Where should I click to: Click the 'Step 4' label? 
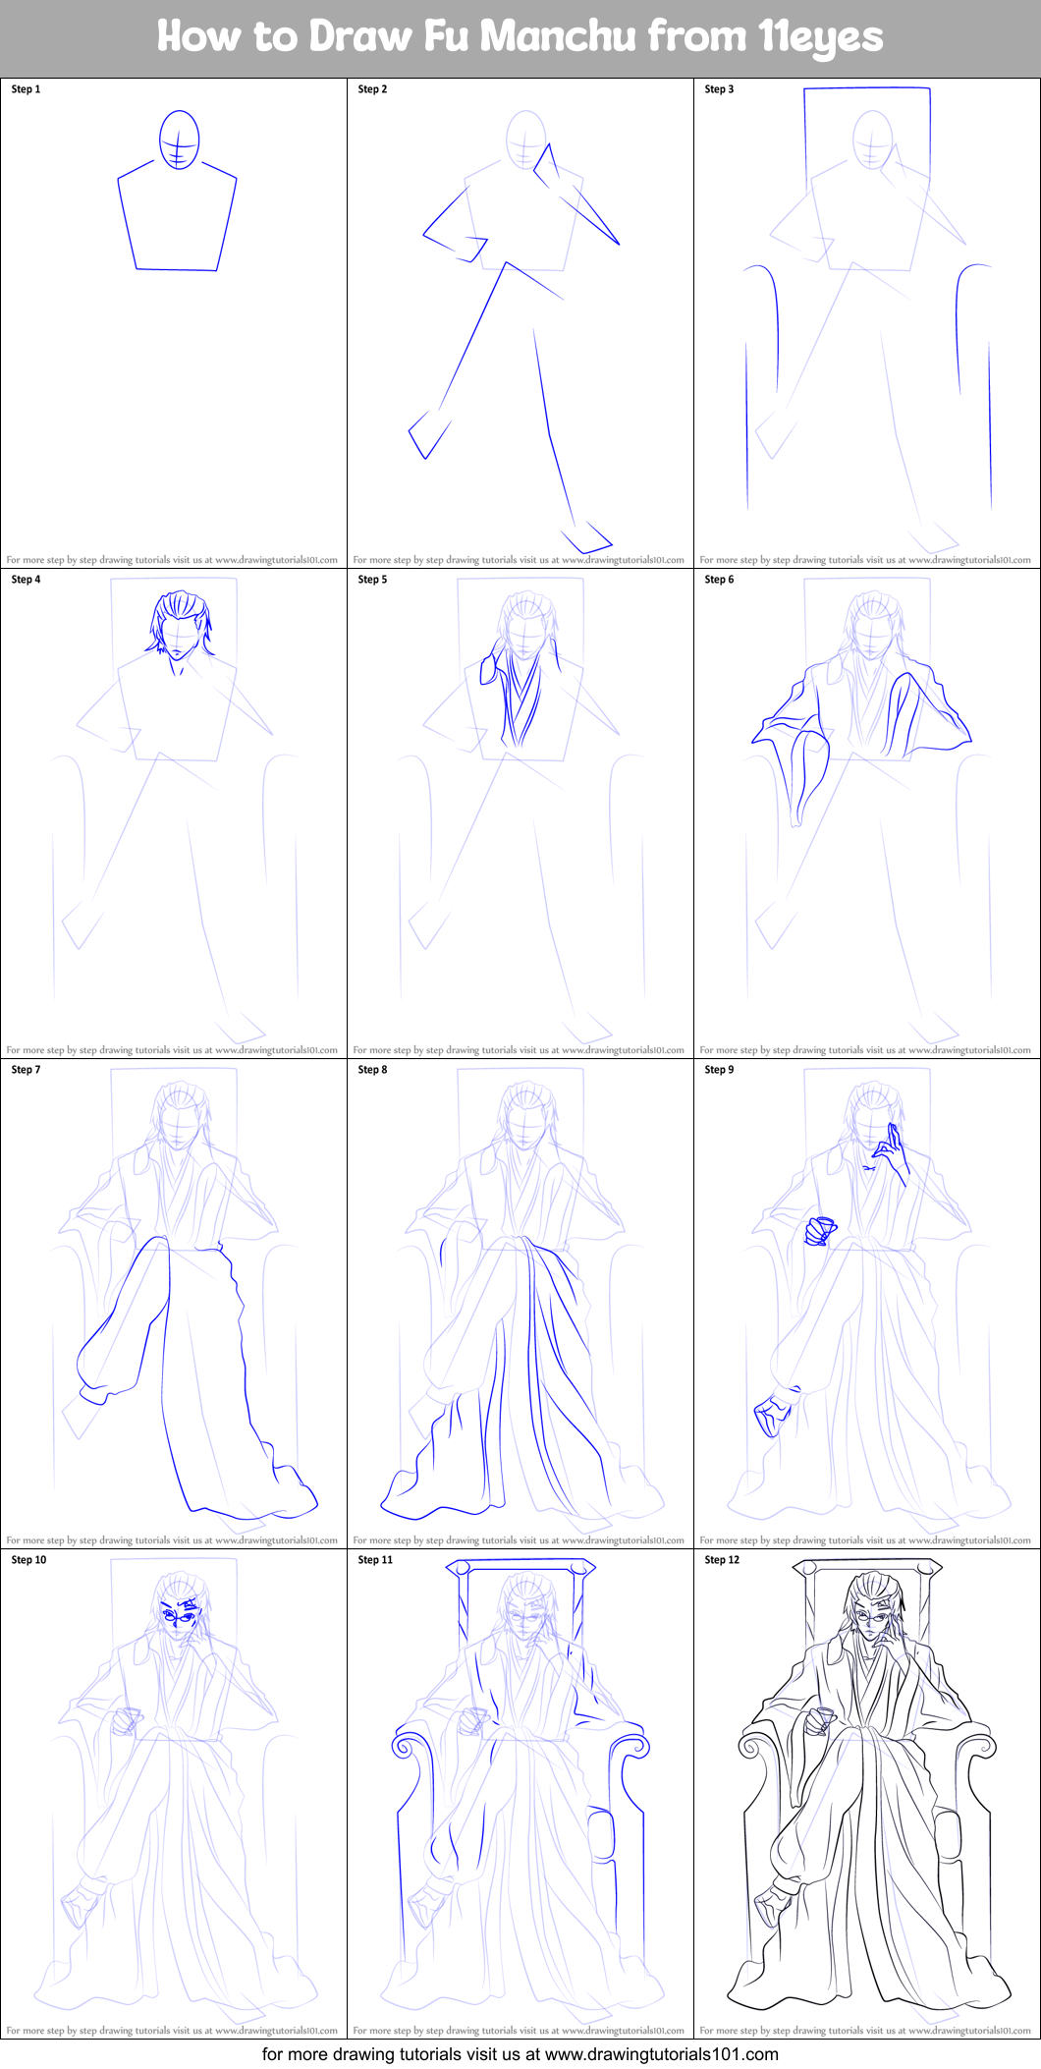tap(26, 580)
